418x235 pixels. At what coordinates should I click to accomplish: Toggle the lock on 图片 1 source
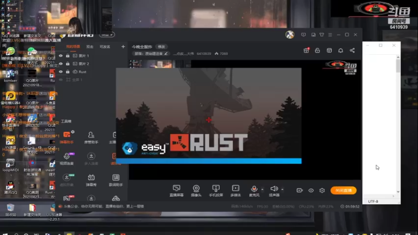[x=68, y=56]
